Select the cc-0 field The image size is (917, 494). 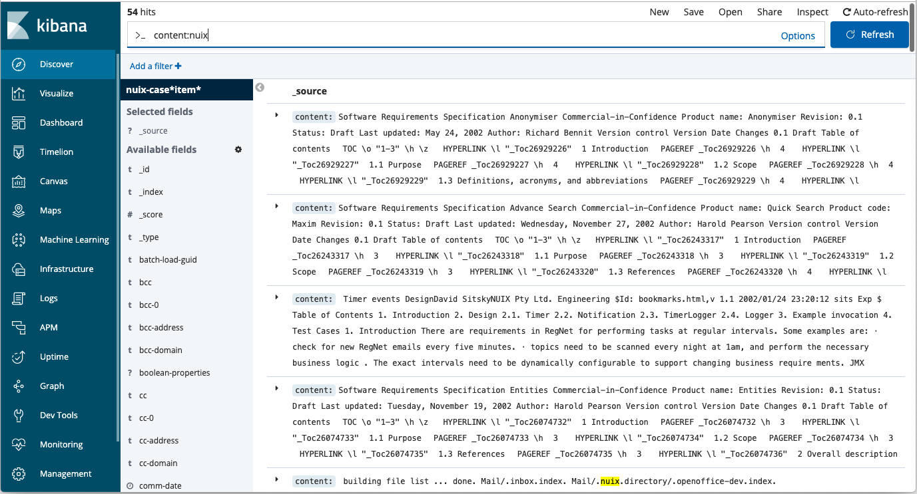[147, 418]
